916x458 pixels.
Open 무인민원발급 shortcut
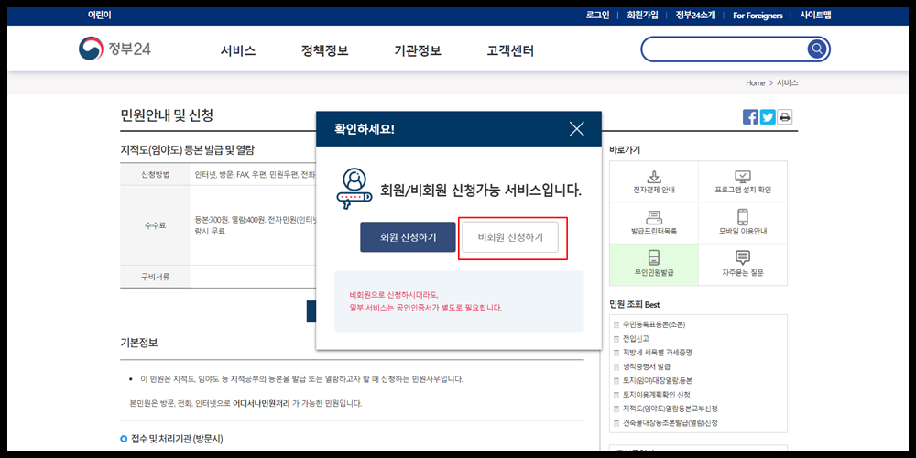point(654,265)
